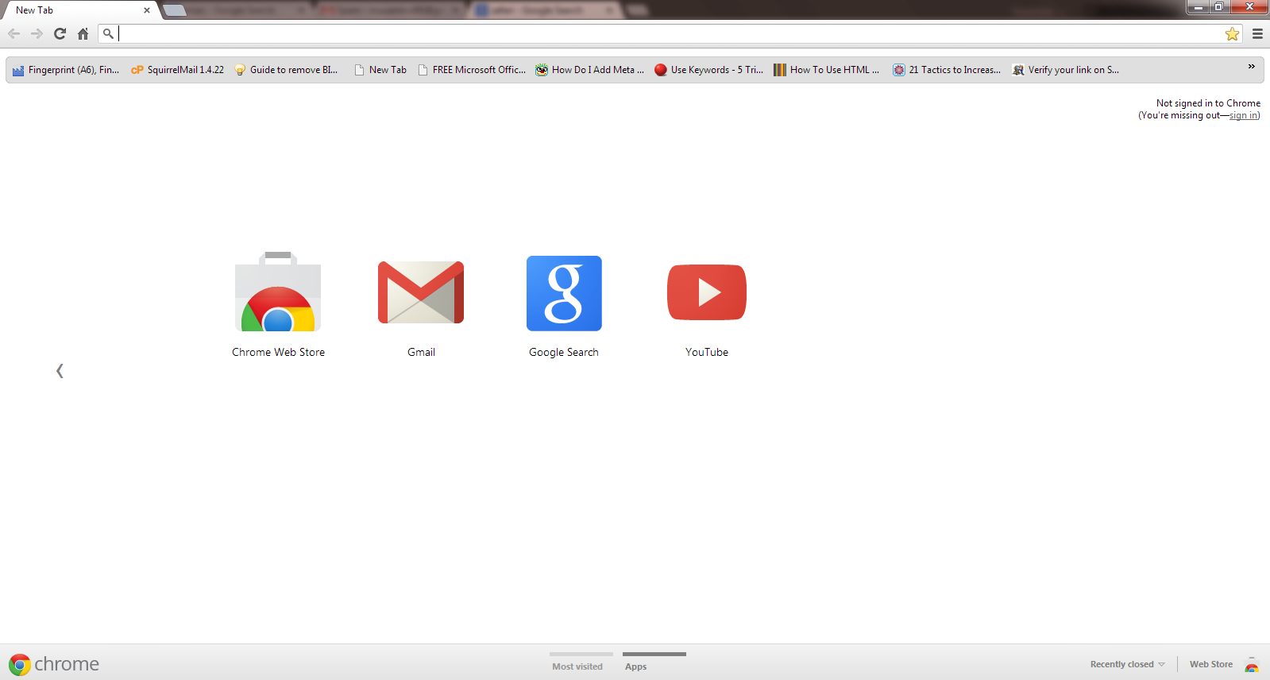Minimize the Chrome window

tap(1198, 7)
